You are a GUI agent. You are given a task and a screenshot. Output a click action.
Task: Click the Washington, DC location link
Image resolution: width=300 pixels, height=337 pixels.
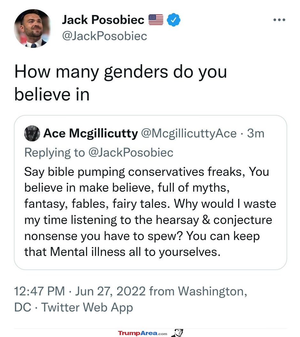pyautogui.click(x=131, y=299)
